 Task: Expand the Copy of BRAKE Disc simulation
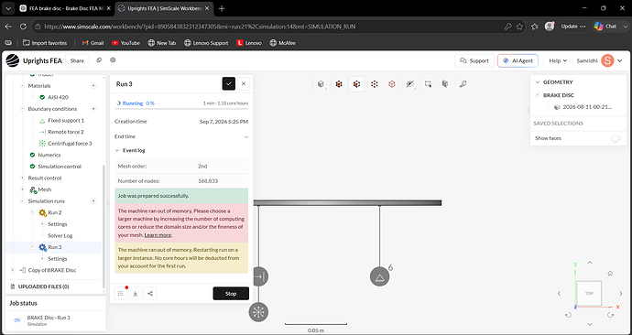13,270
